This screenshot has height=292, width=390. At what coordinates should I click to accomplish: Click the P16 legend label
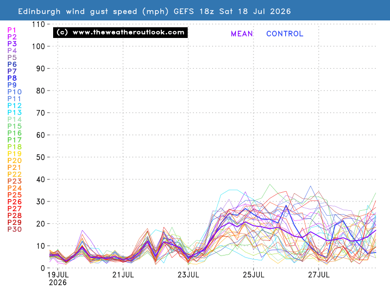pyautogui.click(x=15, y=133)
